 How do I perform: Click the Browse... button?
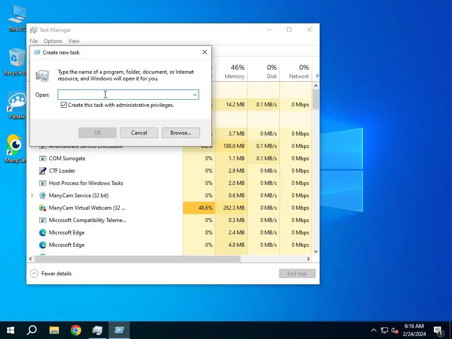(x=181, y=133)
